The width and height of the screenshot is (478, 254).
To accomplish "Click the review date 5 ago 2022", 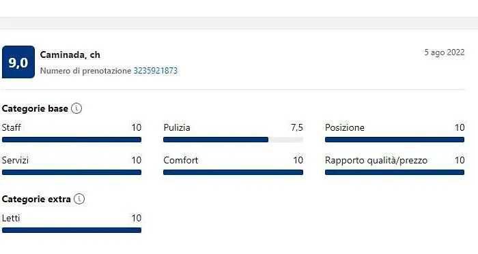I will pos(445,52).
